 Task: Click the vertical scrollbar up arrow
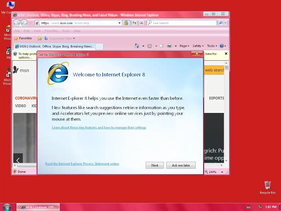pyautogui.click(x=226, y=63)
